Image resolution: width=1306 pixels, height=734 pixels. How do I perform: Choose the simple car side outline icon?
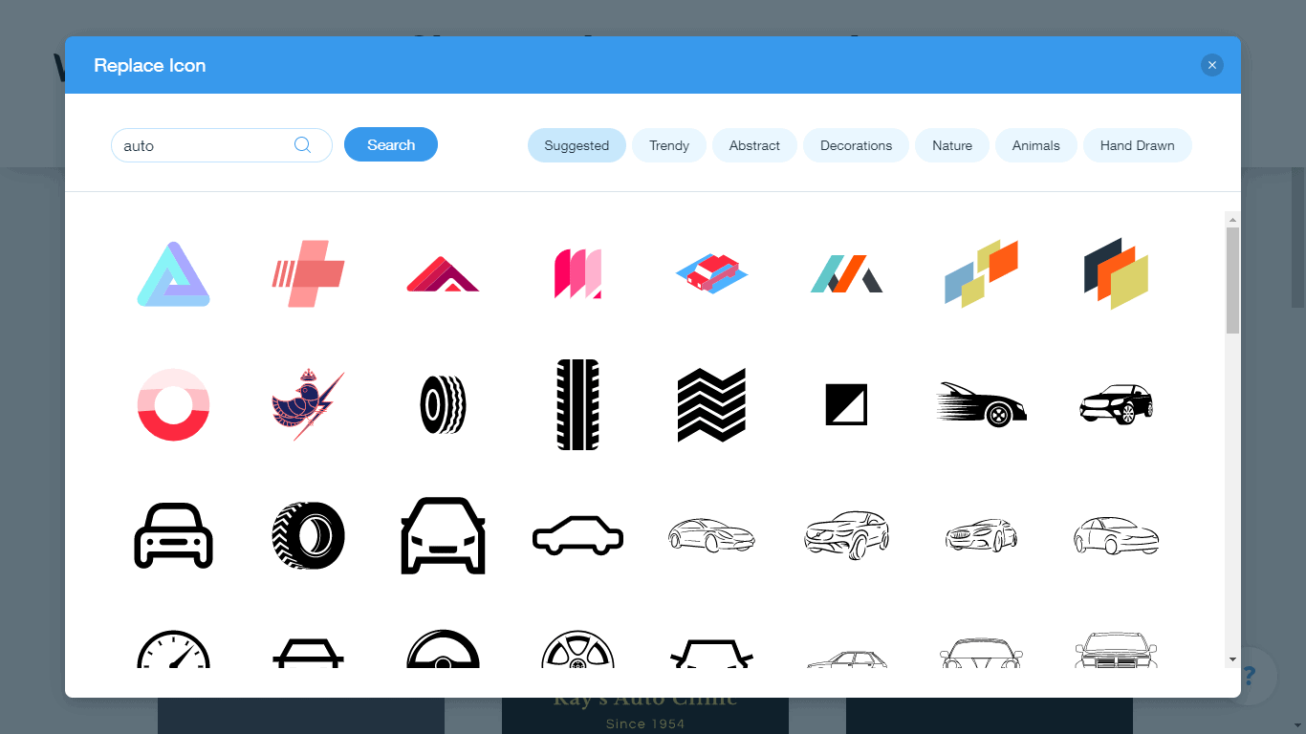point(577,535)
